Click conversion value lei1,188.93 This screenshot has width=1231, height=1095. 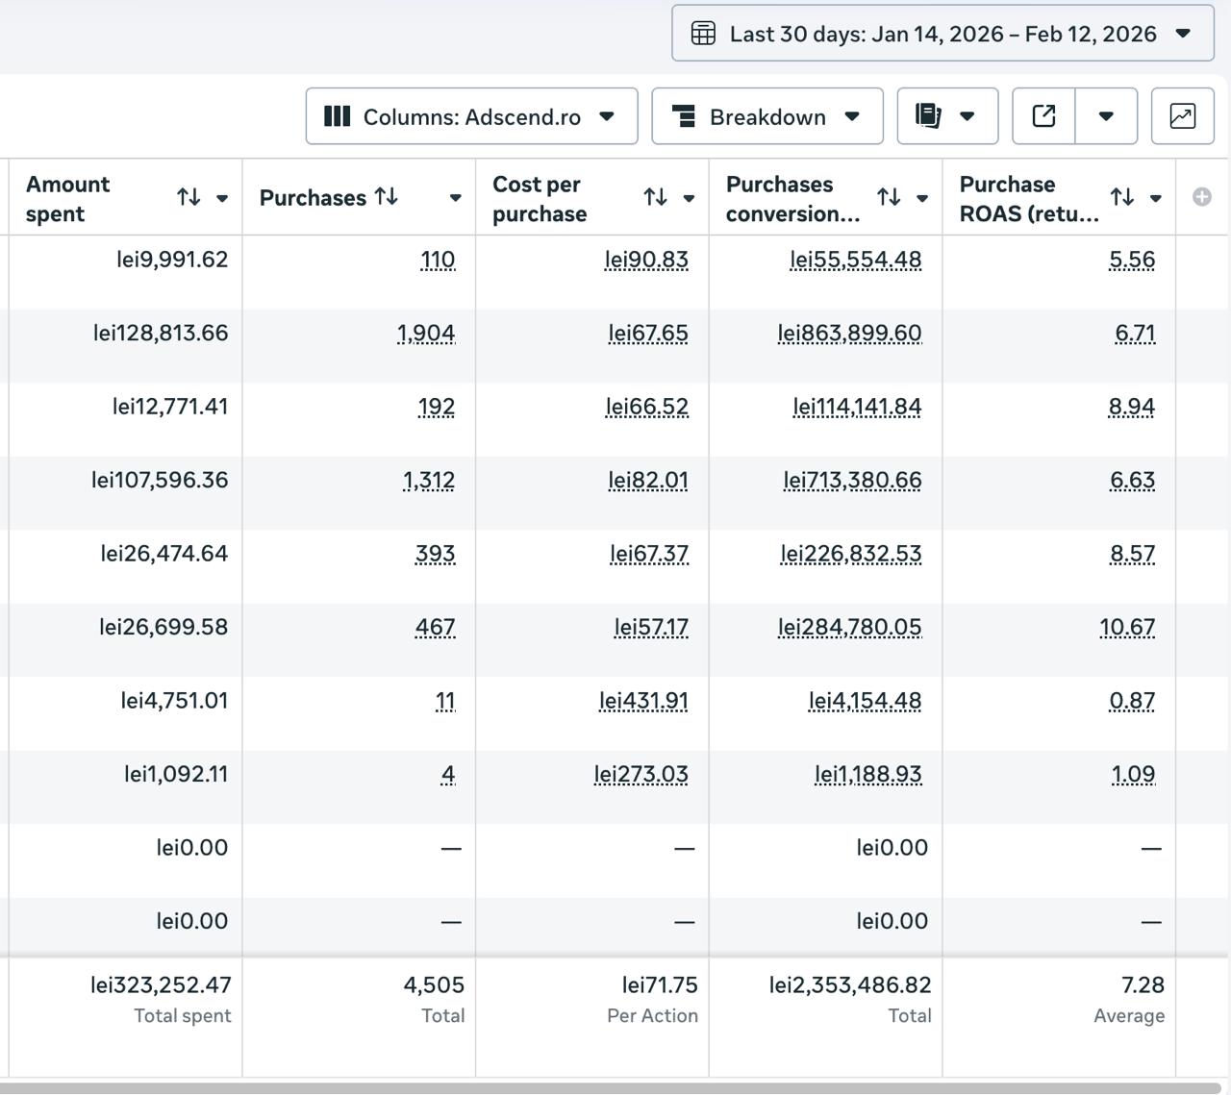click(867, 775)
